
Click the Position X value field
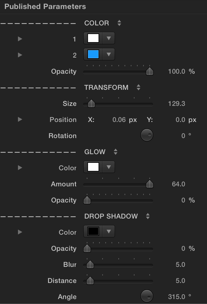click(x=119, y=119)
